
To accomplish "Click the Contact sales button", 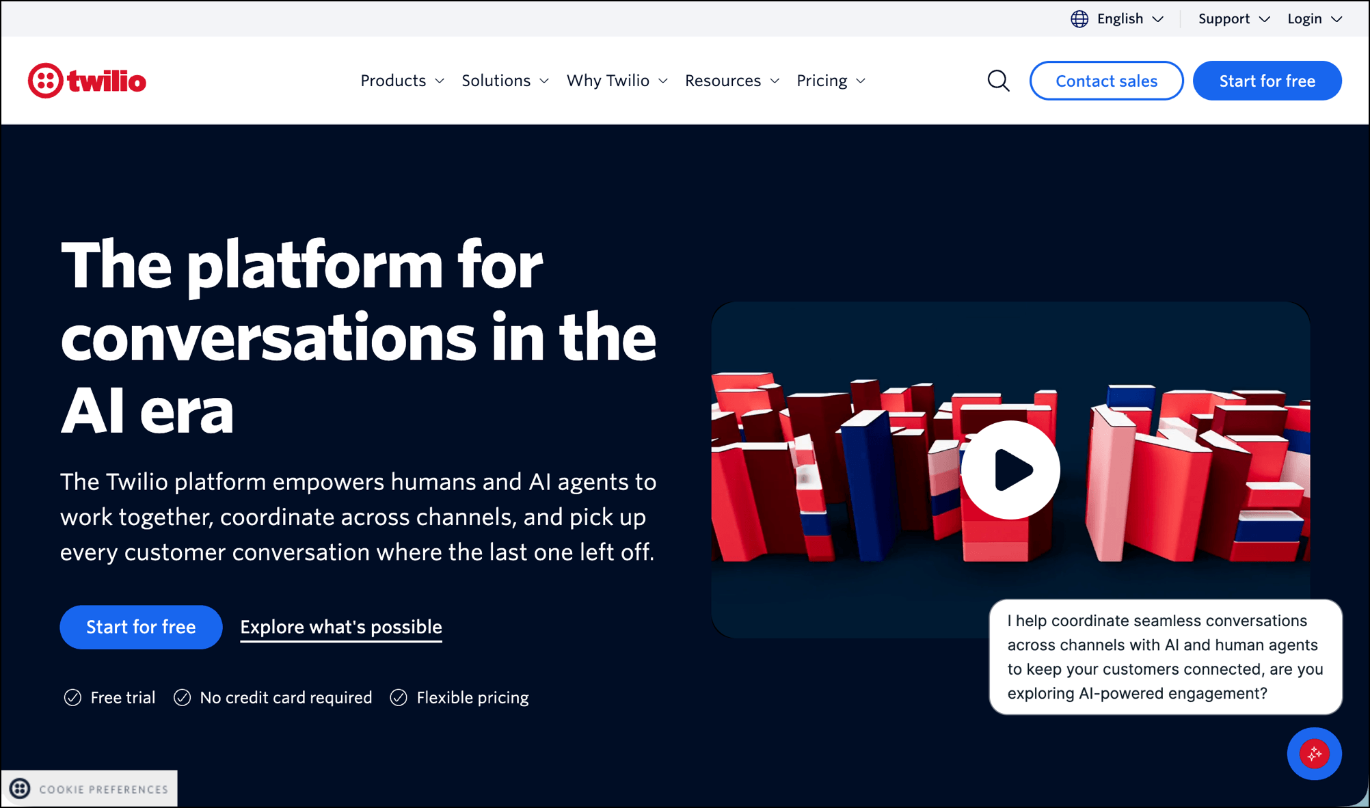I will coord(1106,81).
